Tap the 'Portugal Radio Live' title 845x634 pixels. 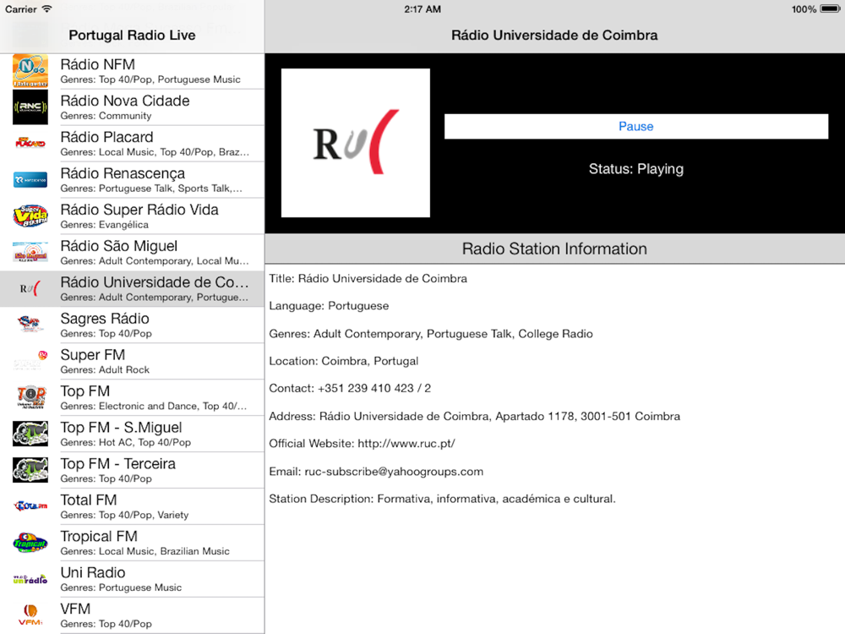coord(132,35)
